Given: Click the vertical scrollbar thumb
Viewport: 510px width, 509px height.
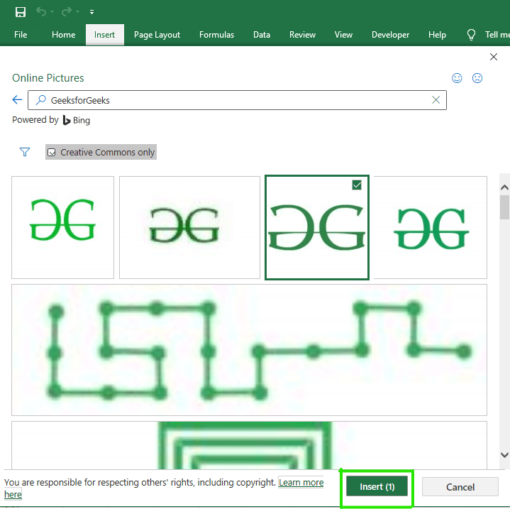Looking at the screenshot, I should click(504, 207).
